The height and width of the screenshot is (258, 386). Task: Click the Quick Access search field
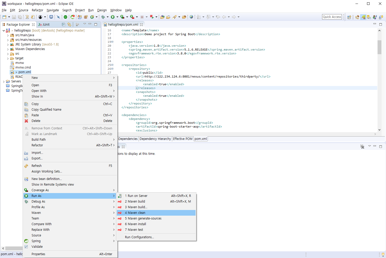pos(332,17)
